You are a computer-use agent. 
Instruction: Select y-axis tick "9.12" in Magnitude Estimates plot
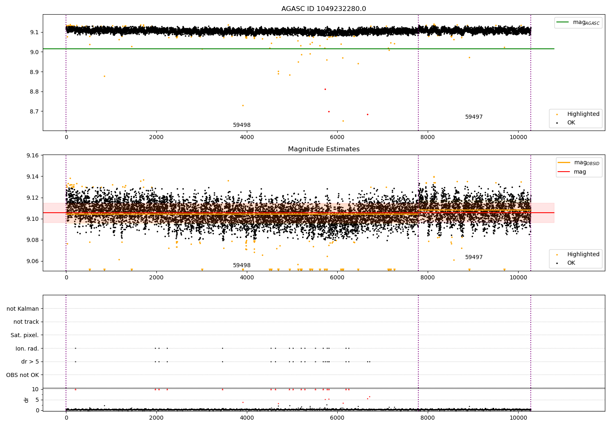point(33,198)
